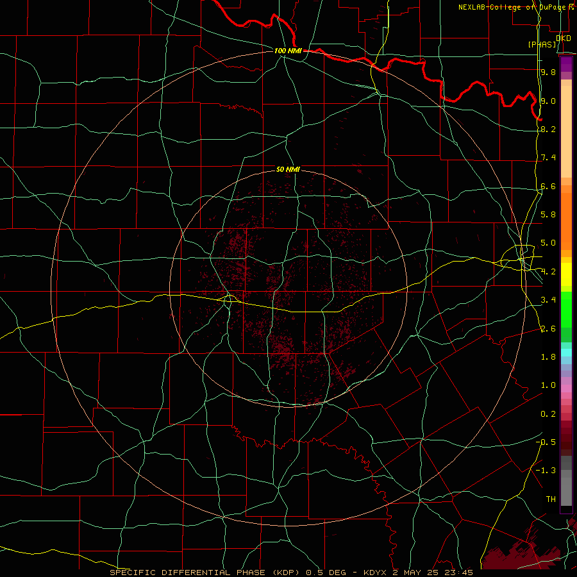577x577 pixels.
Task: Click the 9.8 value on color scale
Action: (x=548, y=72)
